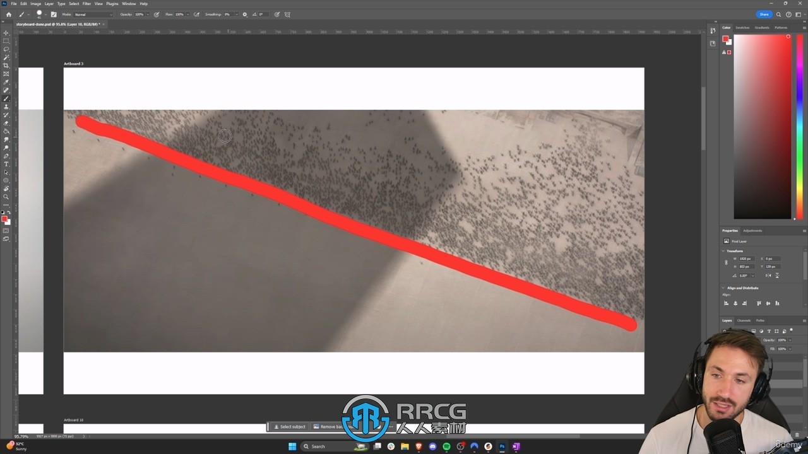808x454 pixels.
Task: Select the Smudge tool
Action: [x=6, y=139]
